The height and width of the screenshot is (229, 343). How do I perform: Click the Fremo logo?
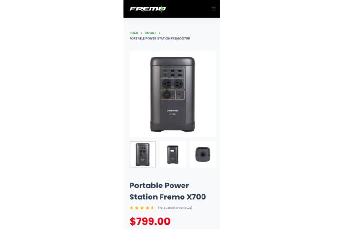(148, 9)
